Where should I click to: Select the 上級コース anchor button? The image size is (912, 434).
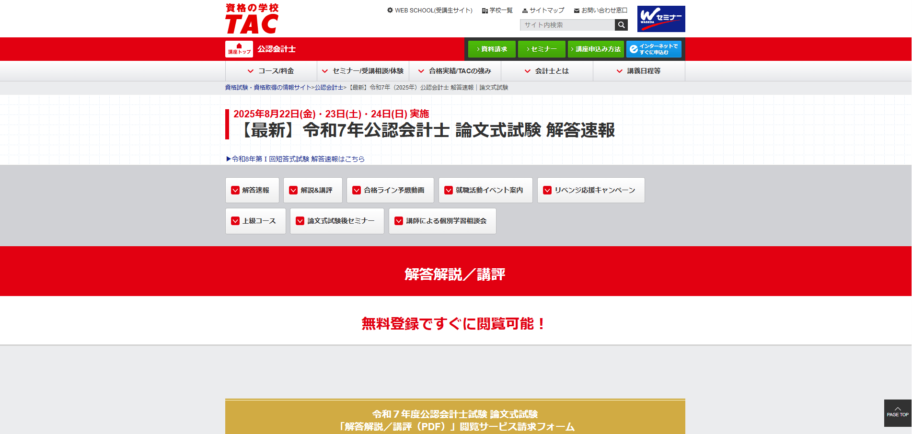[x=255, y=221]
